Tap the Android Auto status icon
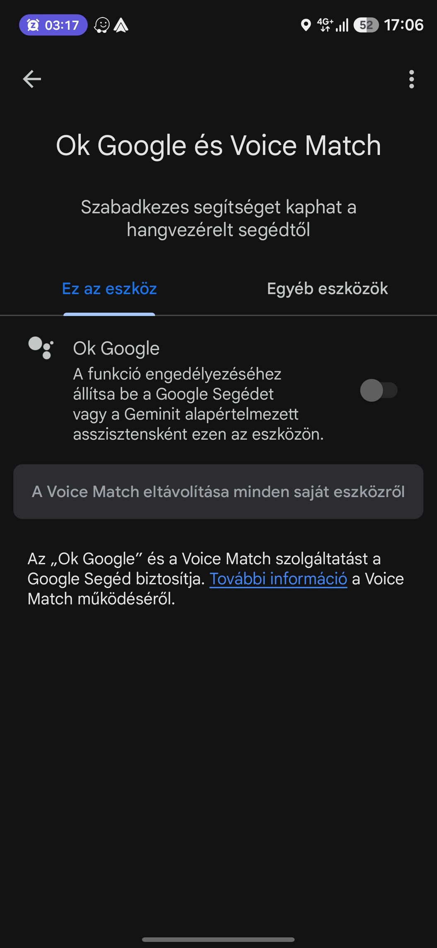 tap(121, 25)
